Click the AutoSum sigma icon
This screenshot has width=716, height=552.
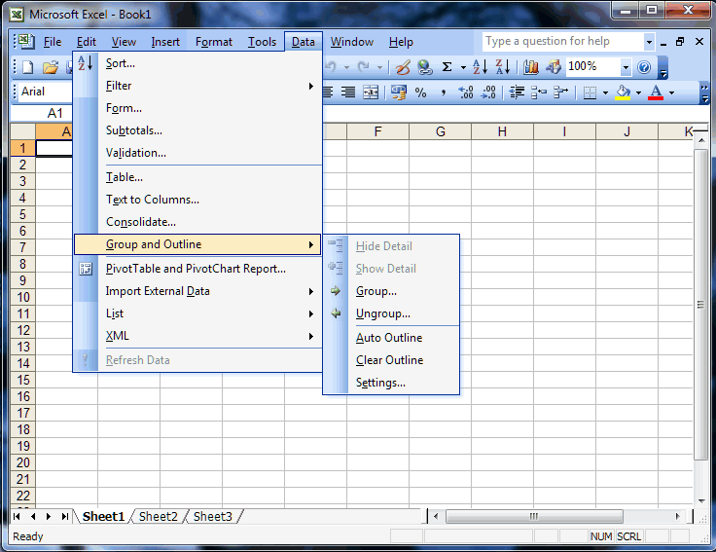click(447, 67)
